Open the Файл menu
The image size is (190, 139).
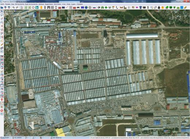2,4
